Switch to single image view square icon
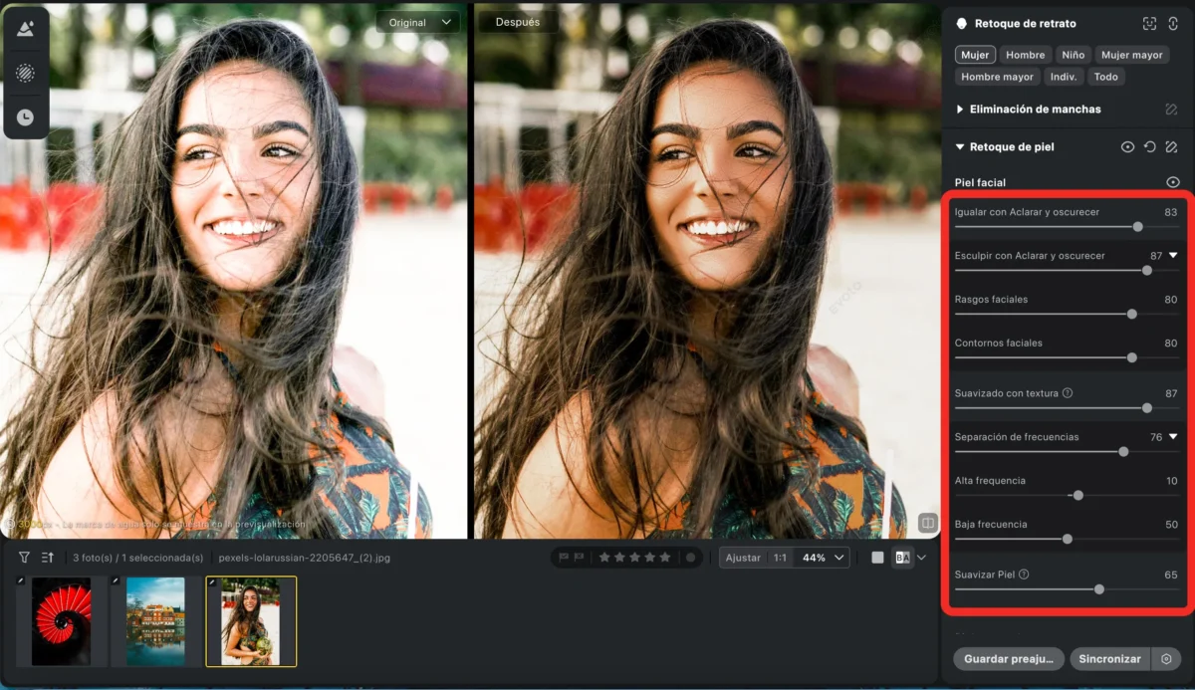Image resolution: width=1195 pixels, height=690 pixels. (x=877, y=558)
